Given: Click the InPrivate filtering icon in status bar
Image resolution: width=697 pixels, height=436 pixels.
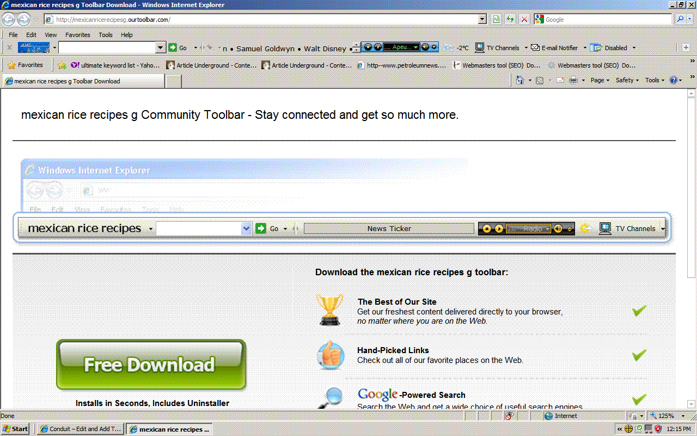Looking at the screenshot, I should click(510, 416).
